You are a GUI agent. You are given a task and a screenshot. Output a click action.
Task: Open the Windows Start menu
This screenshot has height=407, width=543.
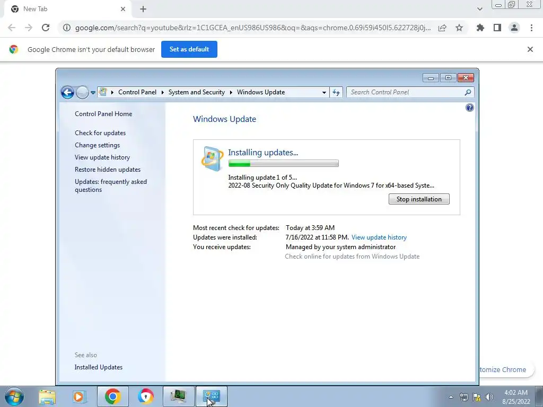click(14, 396)
